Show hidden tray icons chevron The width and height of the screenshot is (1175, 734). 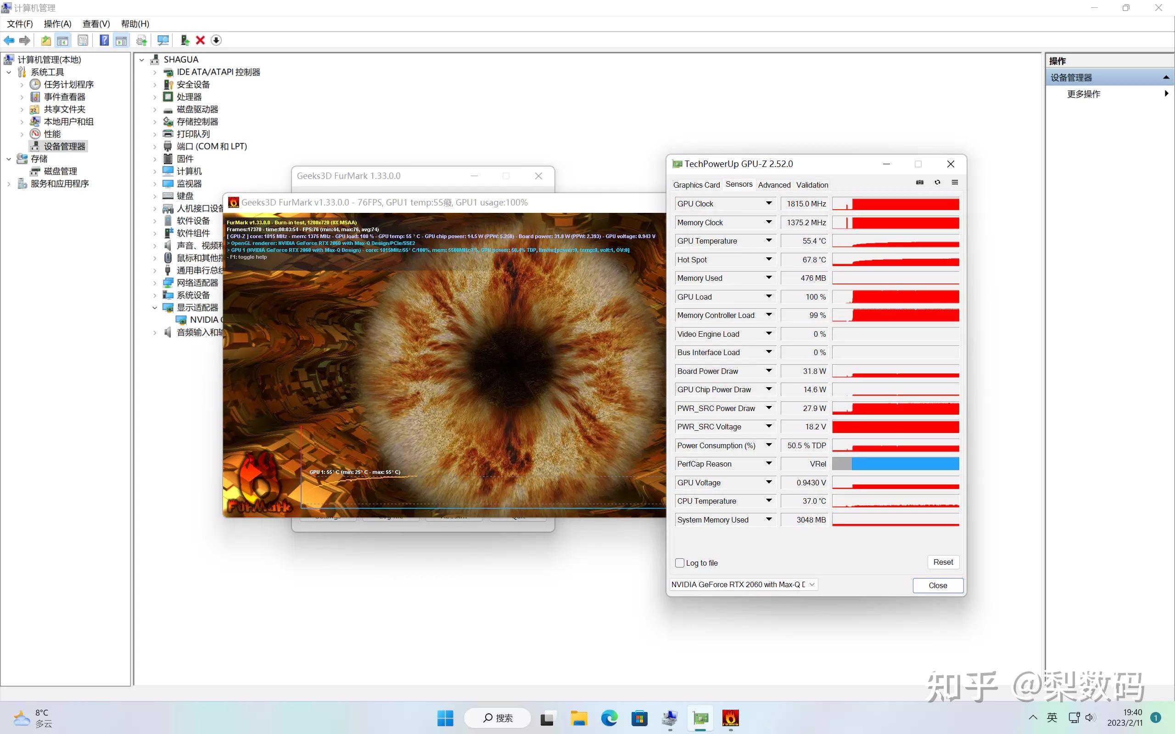click(x=1033, y=717)
